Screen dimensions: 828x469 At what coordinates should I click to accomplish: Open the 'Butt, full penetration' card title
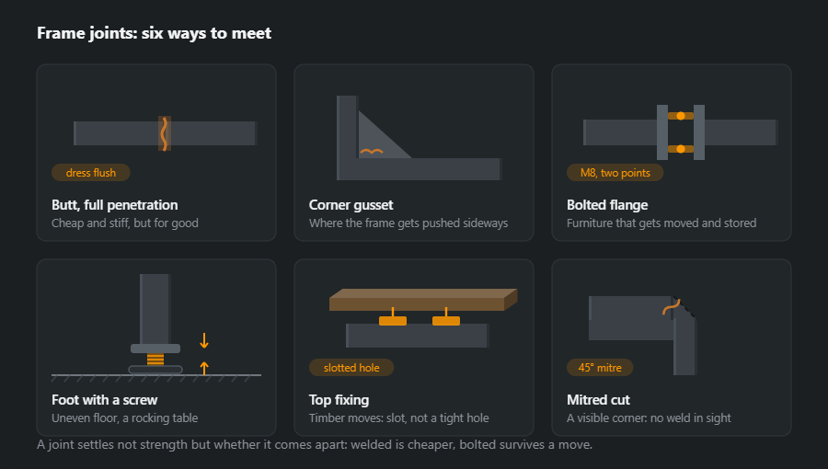point(115,205)
